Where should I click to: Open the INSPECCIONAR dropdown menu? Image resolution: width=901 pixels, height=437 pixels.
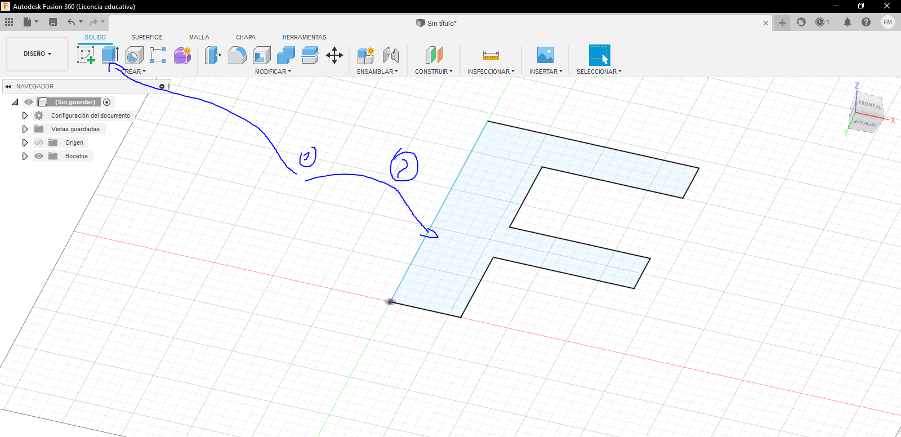tap(491, 72)
